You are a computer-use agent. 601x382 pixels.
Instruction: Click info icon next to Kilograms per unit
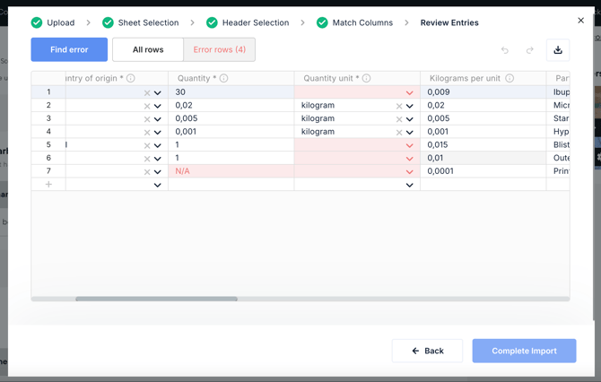click(510, 79)
